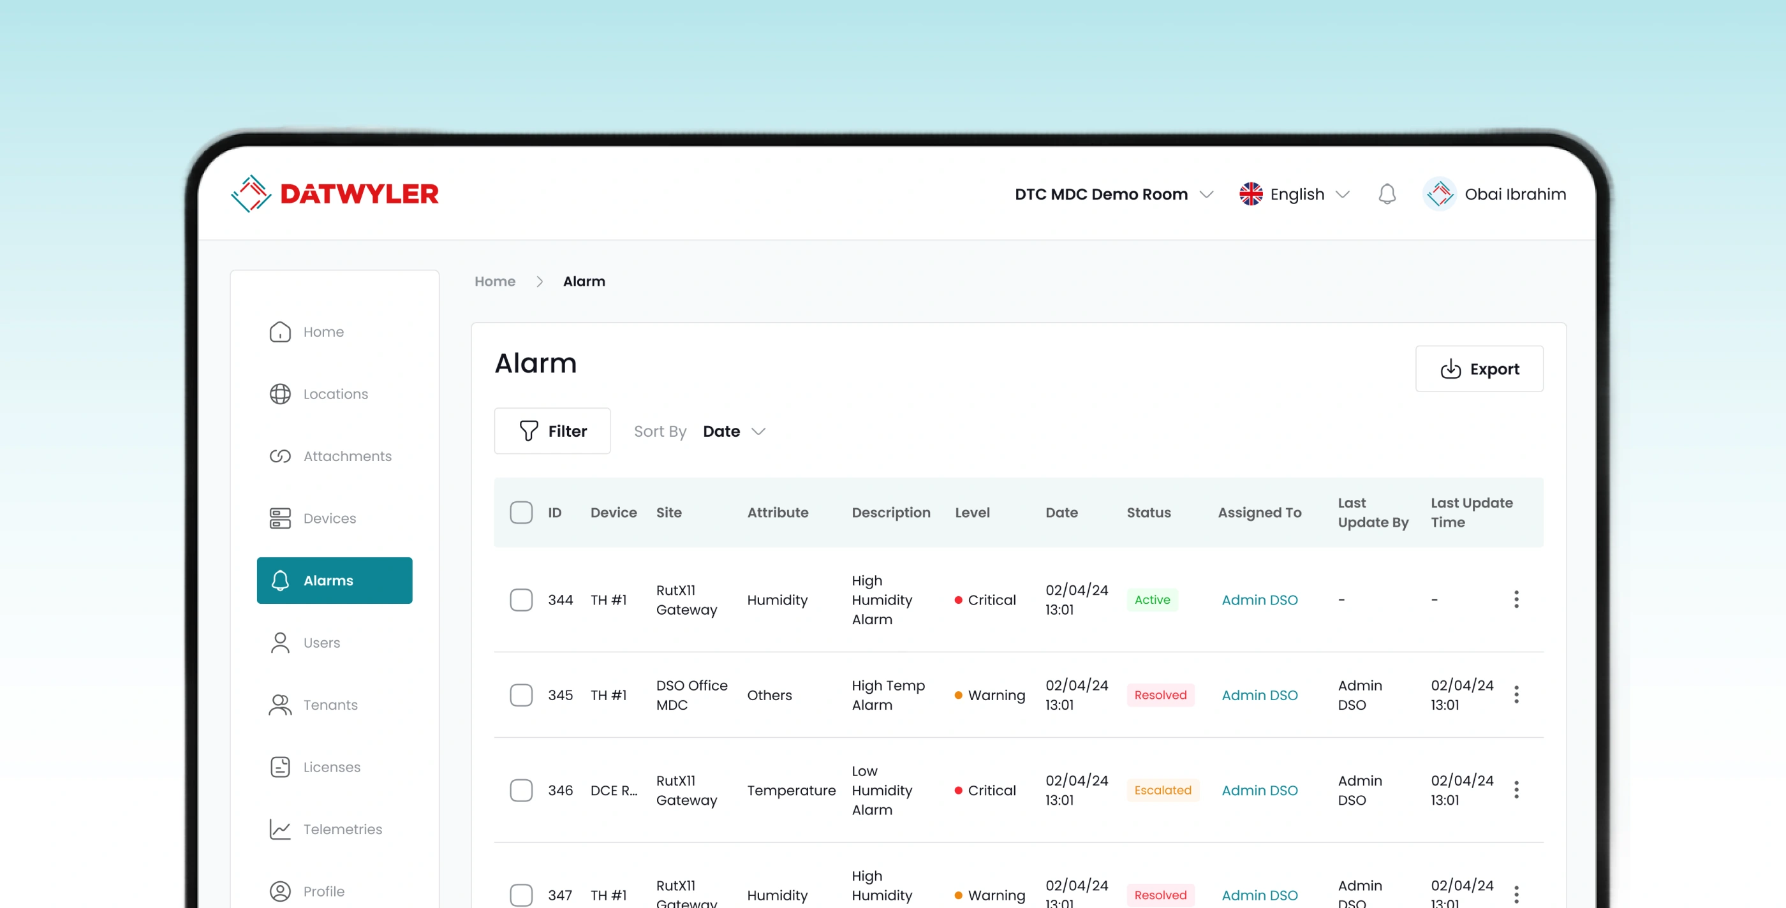Open Devices via server icon
The width and height of the screenshot is (1786, 908).
coord(280,518)
